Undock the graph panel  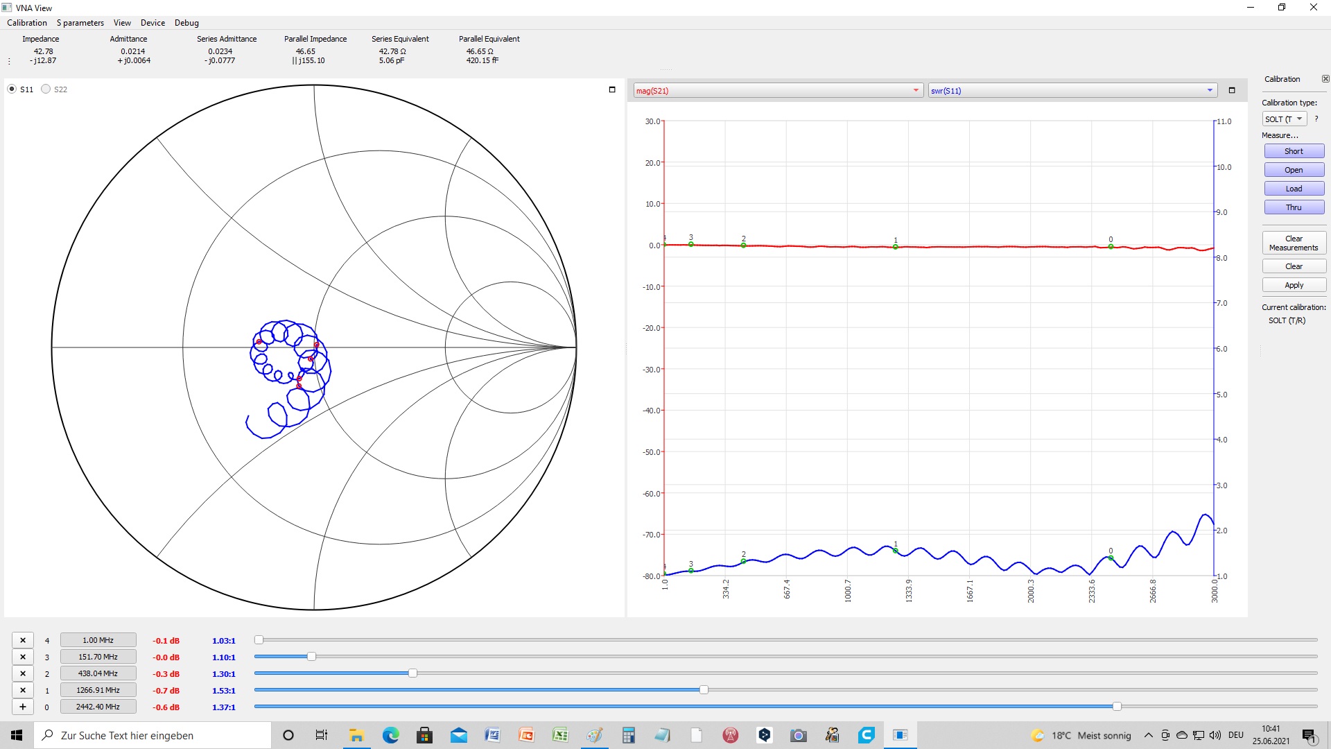(1232, 90)
